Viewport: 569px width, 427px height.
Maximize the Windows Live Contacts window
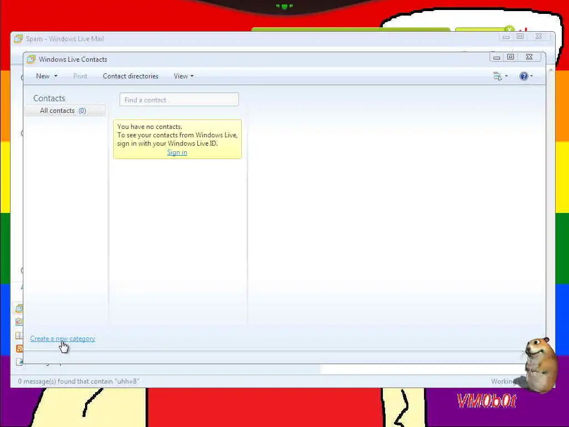tap(511, 57)
